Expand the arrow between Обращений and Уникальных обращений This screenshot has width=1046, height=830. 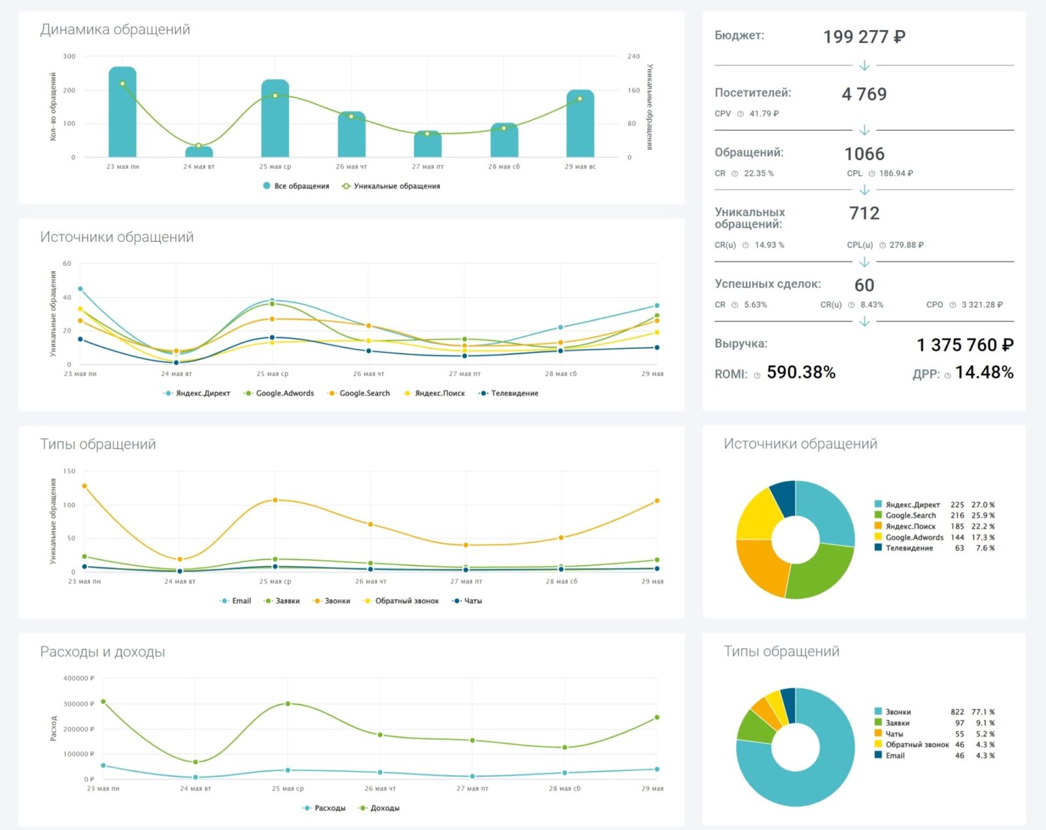[x=864, y=189]
